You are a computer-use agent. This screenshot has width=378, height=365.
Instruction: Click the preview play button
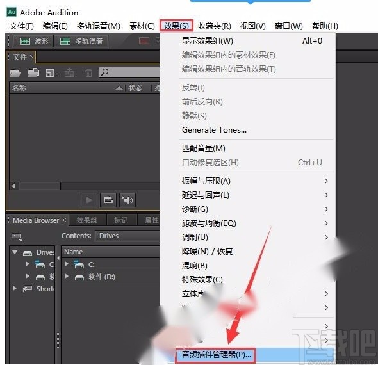[89, 200]
